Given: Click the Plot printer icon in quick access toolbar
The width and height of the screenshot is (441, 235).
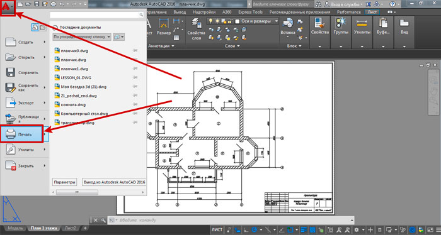Looking at the screenshot, I should 54,4.
